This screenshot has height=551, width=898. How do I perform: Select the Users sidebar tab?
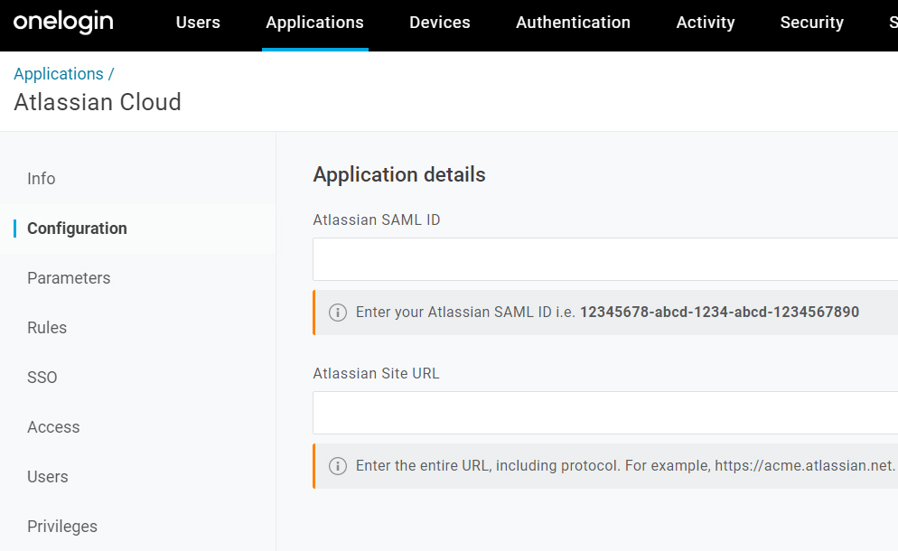tap(48, 477)
